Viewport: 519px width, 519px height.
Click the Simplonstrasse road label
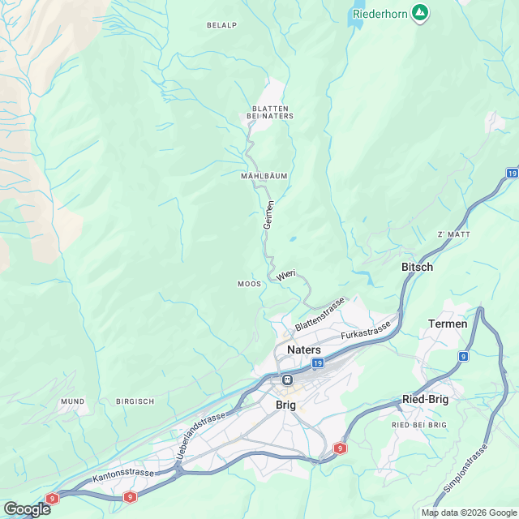click(x=465, y=468)
